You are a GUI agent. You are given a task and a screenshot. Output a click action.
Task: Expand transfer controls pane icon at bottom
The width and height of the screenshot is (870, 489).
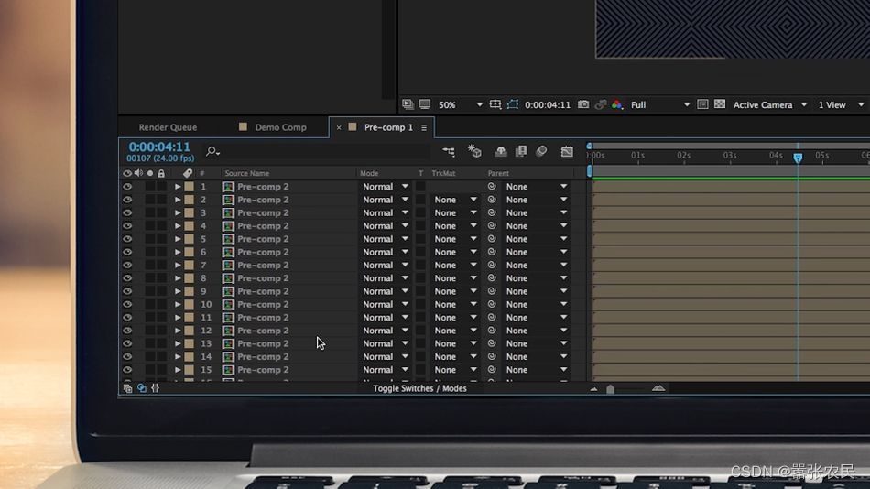141,388
